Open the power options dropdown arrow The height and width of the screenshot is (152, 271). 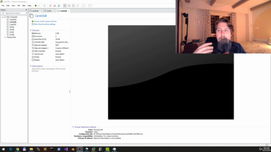pos(39,5)
